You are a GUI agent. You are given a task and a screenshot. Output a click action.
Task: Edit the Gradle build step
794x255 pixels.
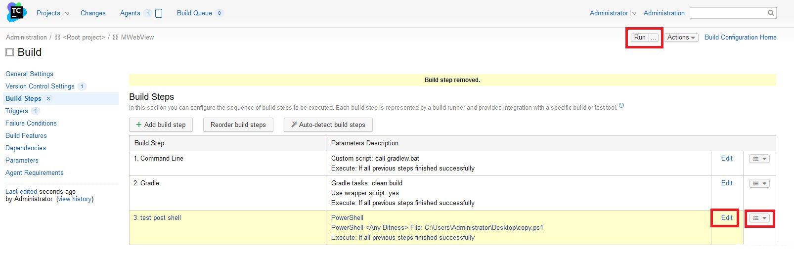727,183
